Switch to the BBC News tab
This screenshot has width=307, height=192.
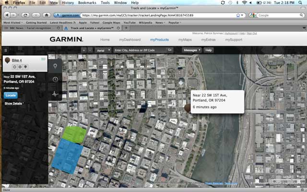[x=31, y=28]
